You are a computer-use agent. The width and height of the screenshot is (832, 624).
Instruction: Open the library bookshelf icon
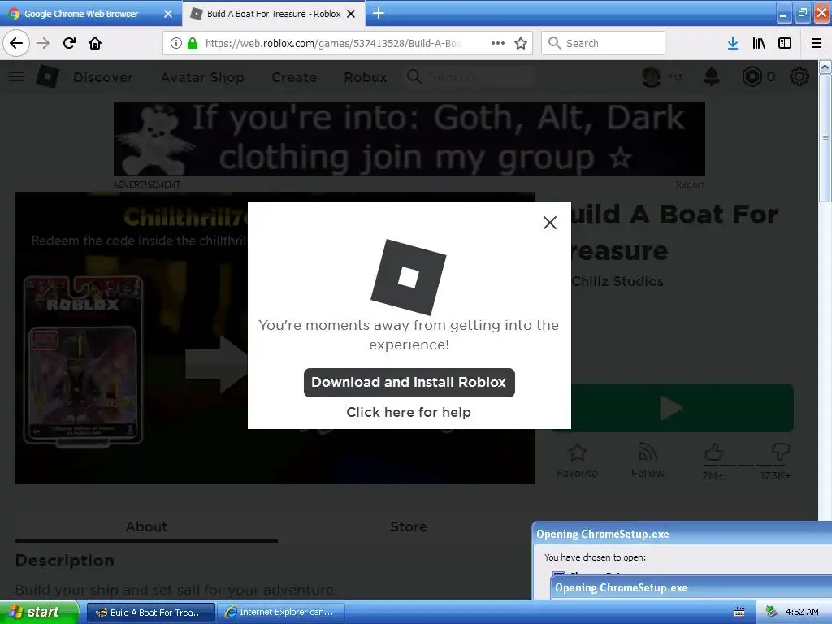pos(759,43)
